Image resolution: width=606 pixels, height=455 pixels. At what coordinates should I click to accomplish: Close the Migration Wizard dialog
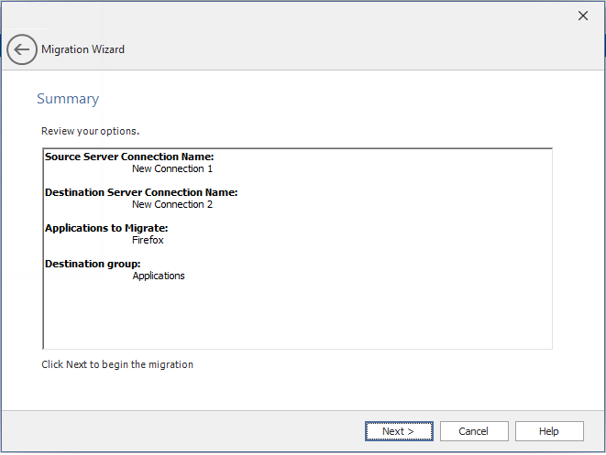point(582,16)
